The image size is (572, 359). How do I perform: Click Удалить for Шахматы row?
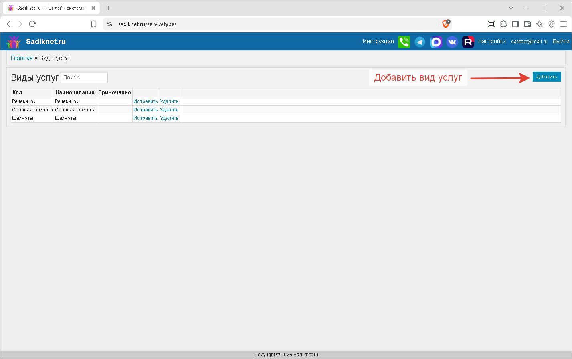169,118
